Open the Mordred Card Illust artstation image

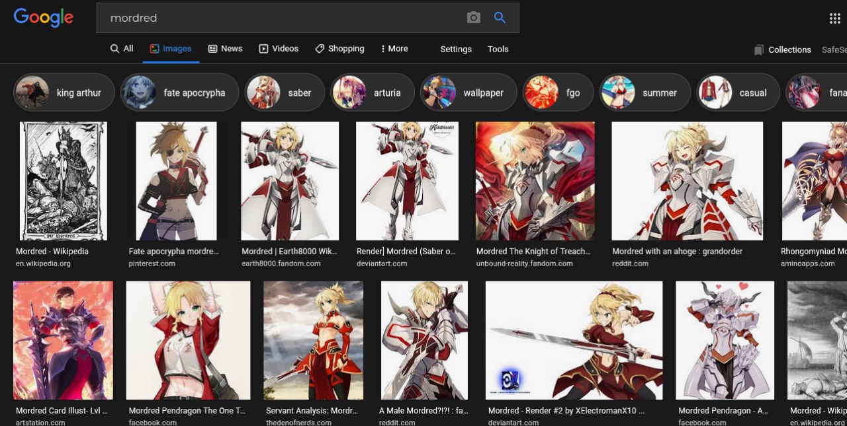(x=63, y=340)
